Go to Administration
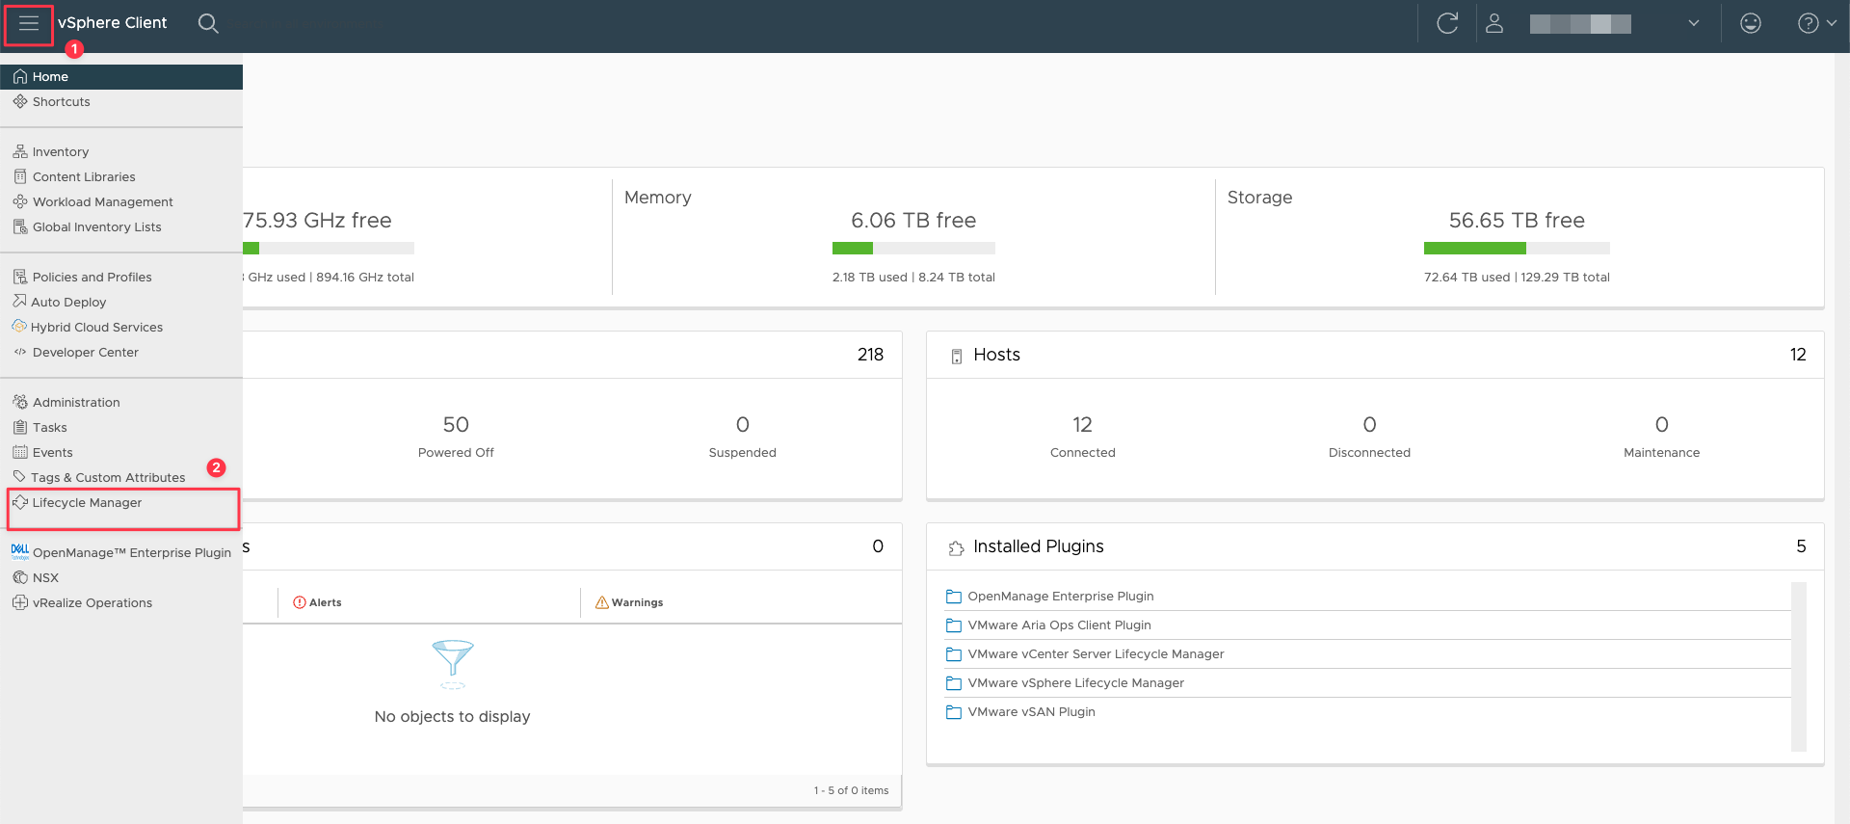Image resolution: width=1850 pixels, height=824 pixels. coord(121,403)
